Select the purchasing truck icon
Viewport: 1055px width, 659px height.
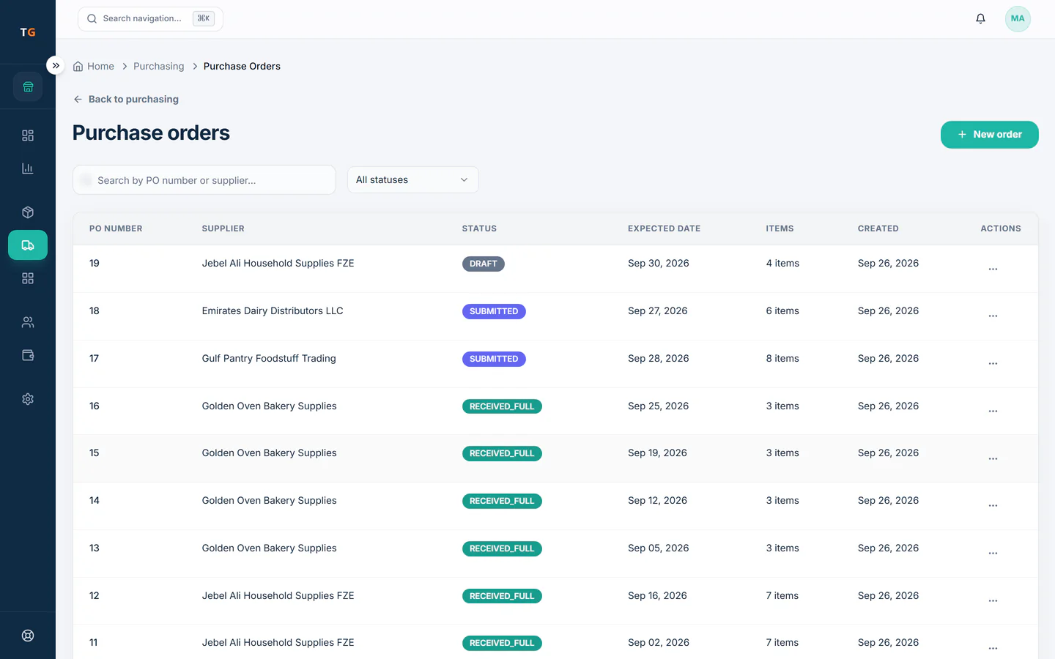28,245
